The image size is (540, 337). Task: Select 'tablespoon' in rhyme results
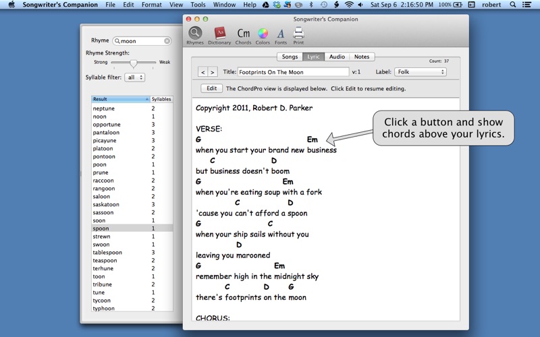click(x=132, y=252)
